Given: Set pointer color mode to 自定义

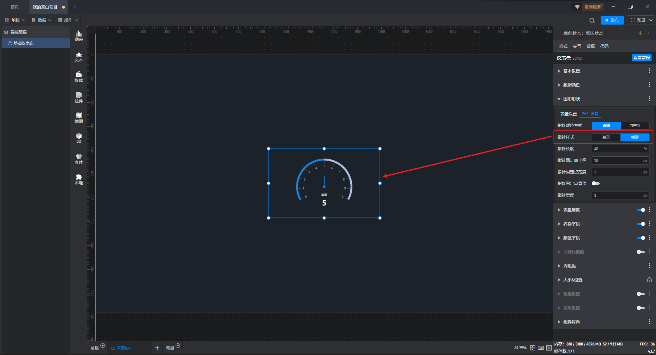Looking at the screenshot, I should point(635,126).
